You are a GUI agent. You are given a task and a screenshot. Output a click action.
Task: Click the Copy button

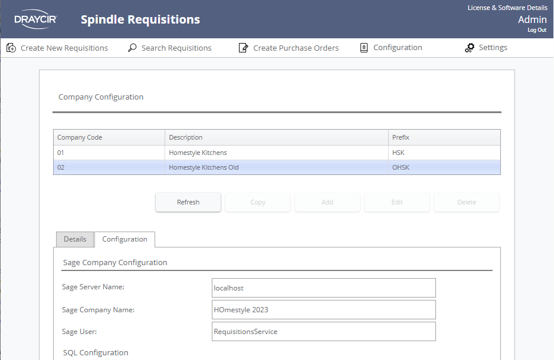click(x=258, y=202)
